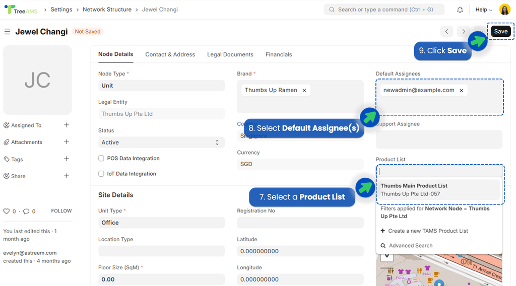The height and width of the screenshot is (286, 516).
Task: Click the Longitude field
Action: click(300, 279)
